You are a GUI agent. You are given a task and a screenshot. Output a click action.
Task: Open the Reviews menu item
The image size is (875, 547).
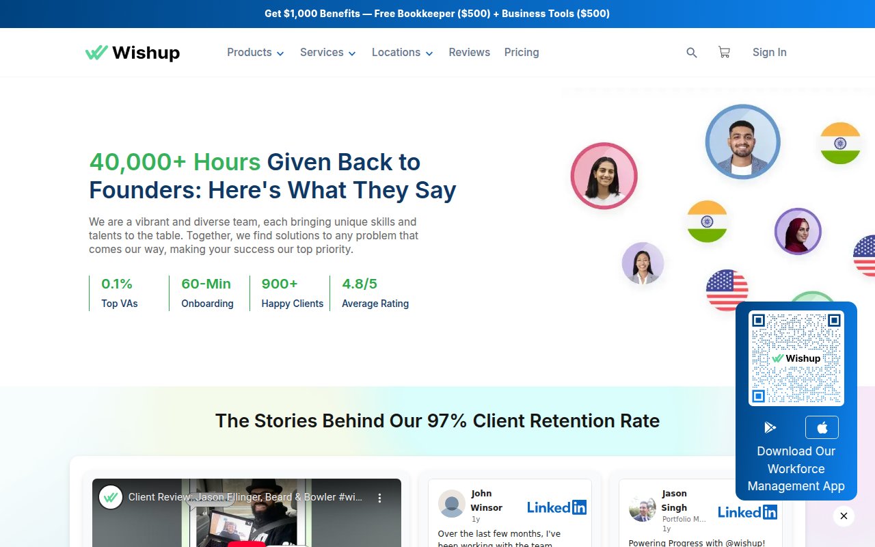(470, 52)
